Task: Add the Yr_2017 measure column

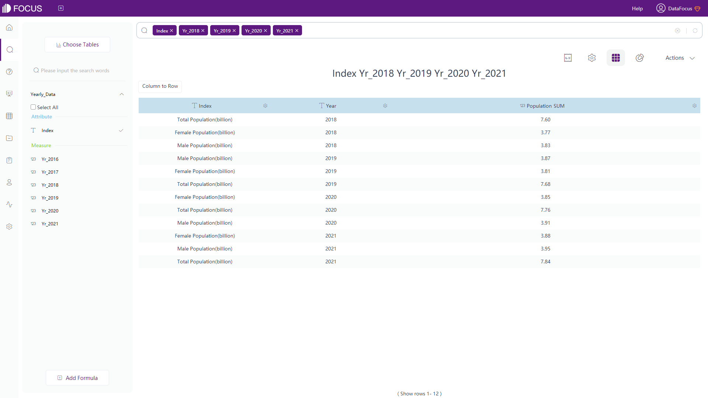Action: click(x=50, y=172)
